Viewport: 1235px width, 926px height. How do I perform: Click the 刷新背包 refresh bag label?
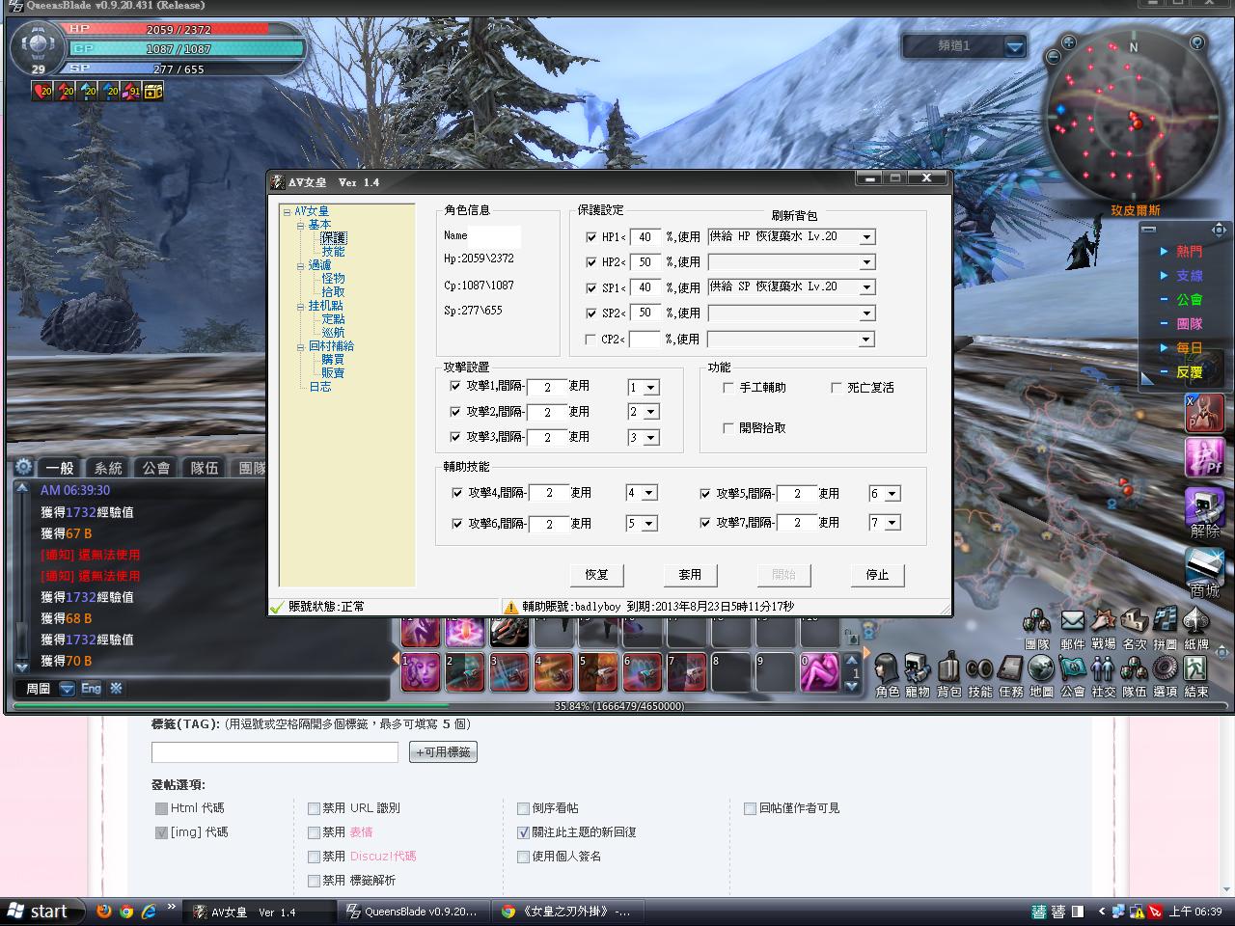[794, 216]
